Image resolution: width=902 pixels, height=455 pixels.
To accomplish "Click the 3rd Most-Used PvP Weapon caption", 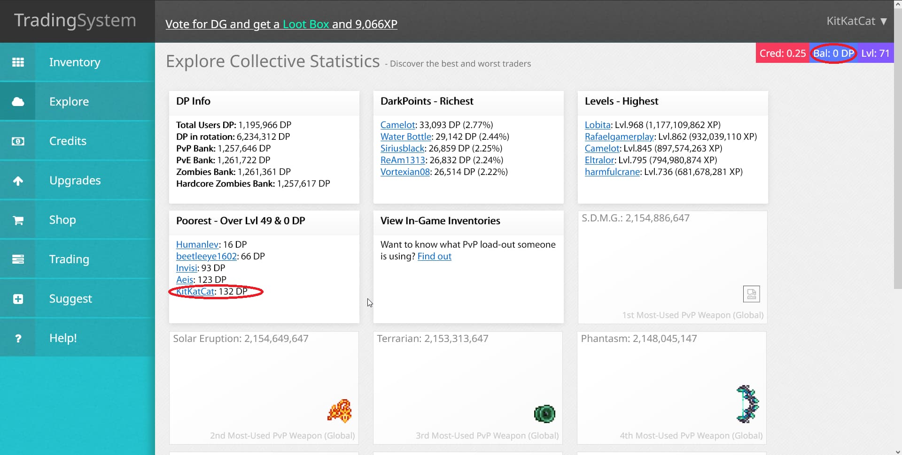I will [487, 436].
